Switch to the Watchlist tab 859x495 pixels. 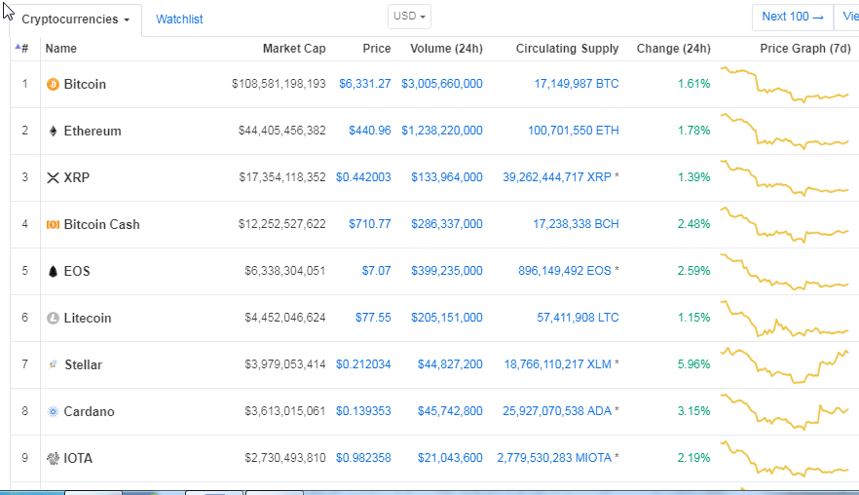click(x=179, y=19)
